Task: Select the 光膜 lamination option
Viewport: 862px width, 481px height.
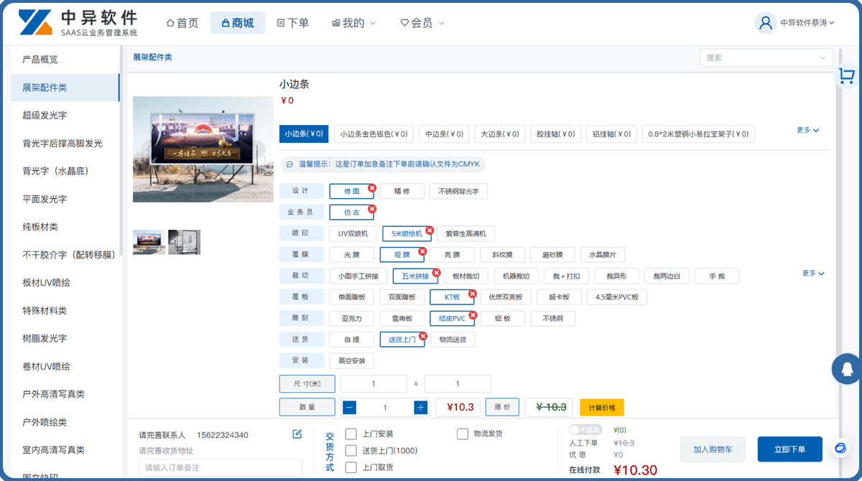Action: [x=352, y=255]
